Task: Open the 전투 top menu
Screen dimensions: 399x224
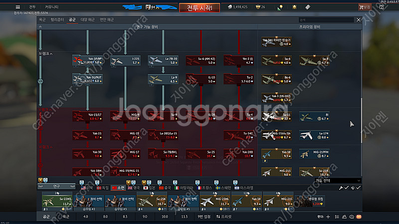Action: point(32,7)
